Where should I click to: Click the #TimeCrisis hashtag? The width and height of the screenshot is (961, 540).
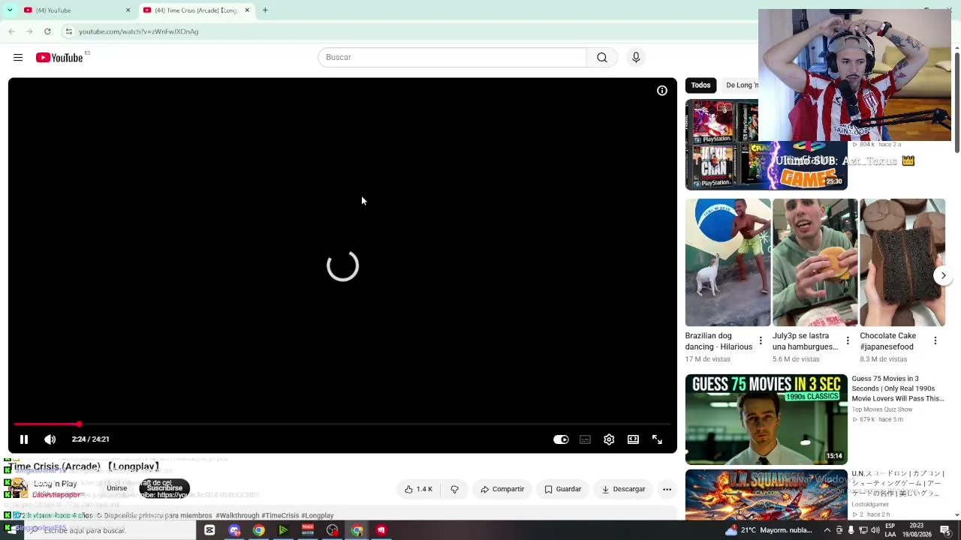click(x=280, y=516)
